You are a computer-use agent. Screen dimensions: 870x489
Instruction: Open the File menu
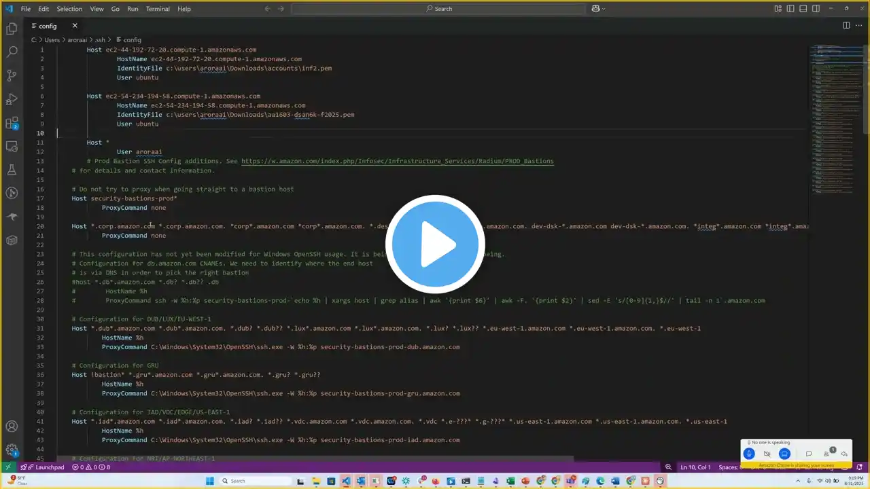26,9
